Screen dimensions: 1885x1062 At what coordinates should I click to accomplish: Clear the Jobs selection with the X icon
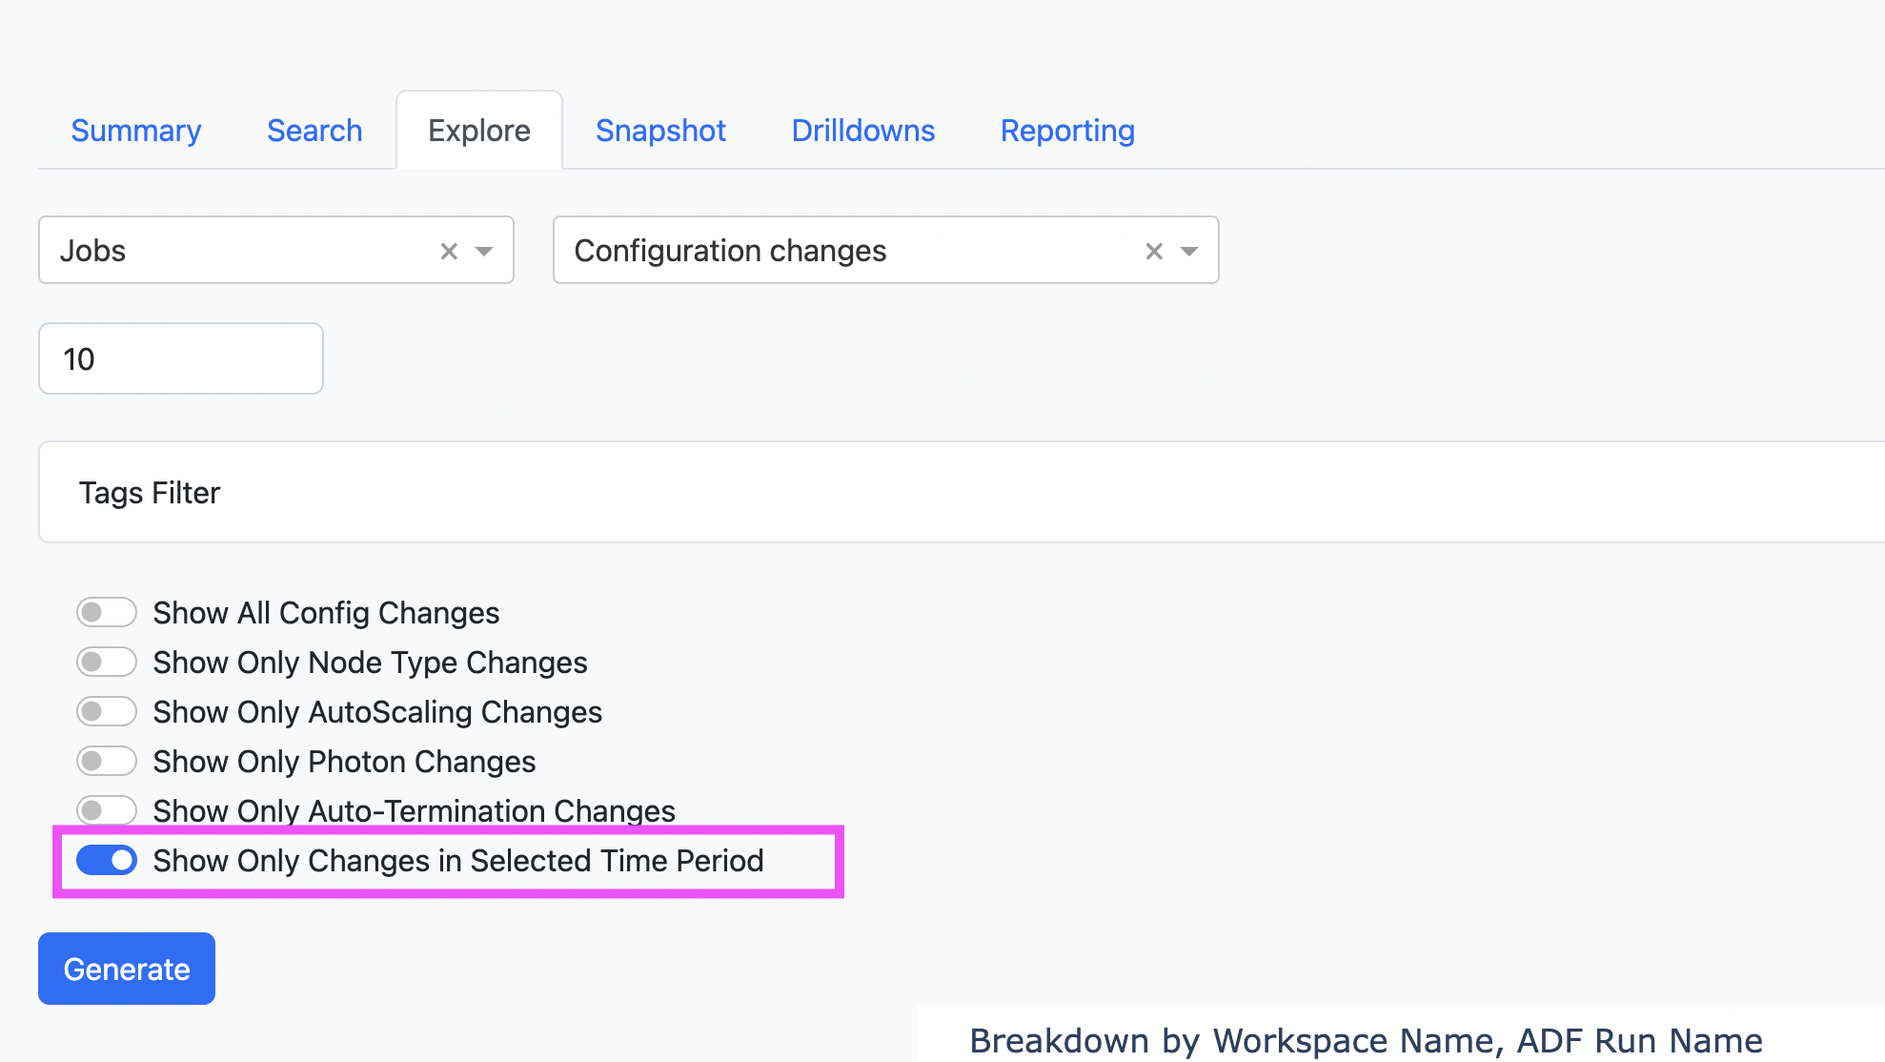[x=449, y=251]
